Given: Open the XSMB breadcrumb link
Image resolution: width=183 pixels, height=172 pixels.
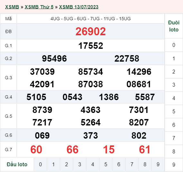Looking at the screenshot, I should click(x=12, y=7).
